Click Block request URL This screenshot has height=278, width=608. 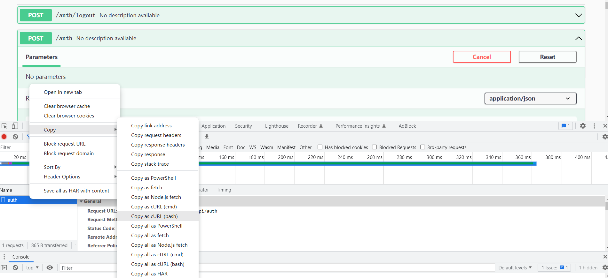coord(75,144)
